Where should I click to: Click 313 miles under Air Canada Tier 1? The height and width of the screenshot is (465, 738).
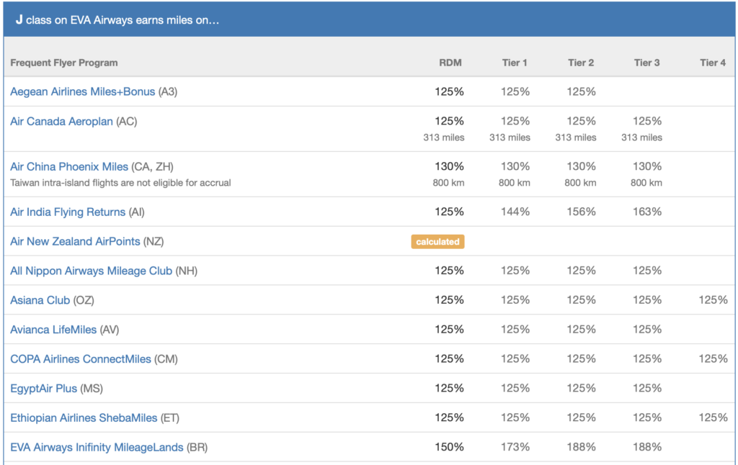pyautogui.click(x=510, y=137)
